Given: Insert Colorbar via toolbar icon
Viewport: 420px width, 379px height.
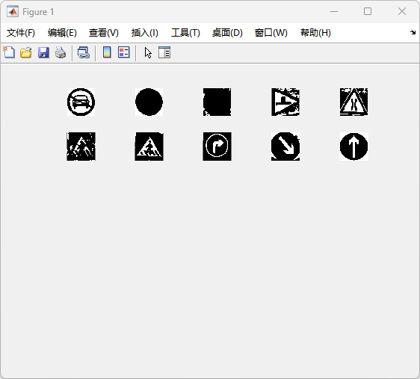Looking at the screenshot, I should 107,52.
